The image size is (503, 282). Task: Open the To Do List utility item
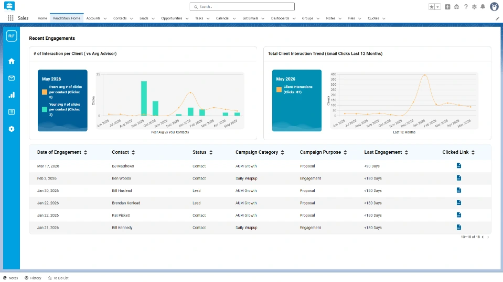pyautogui.click(x=58, y=278)
